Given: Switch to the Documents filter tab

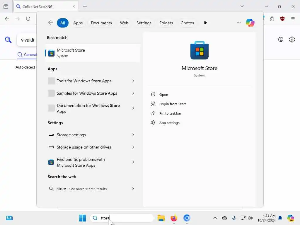Looking at the screenshot, I should pos(101,23).
